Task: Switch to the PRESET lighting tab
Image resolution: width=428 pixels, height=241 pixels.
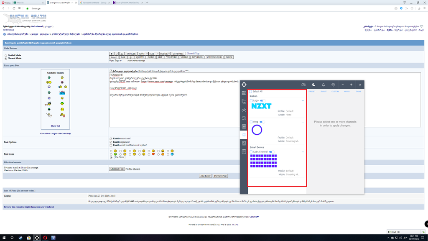Action: coord(312,91)
